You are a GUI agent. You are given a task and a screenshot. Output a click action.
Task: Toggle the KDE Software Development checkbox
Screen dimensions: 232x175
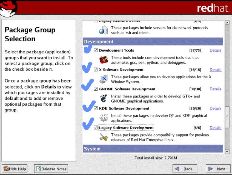click(96, 108)
